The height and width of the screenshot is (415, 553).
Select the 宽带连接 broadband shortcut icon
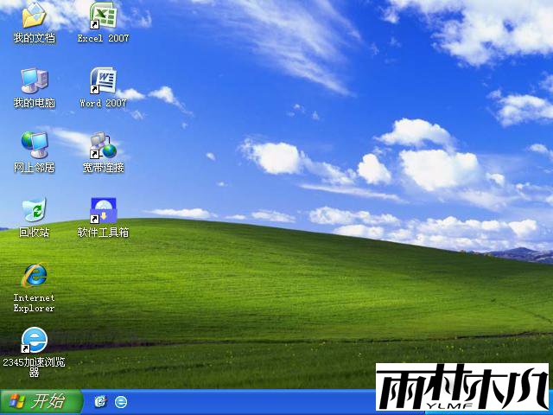(103, 144)
